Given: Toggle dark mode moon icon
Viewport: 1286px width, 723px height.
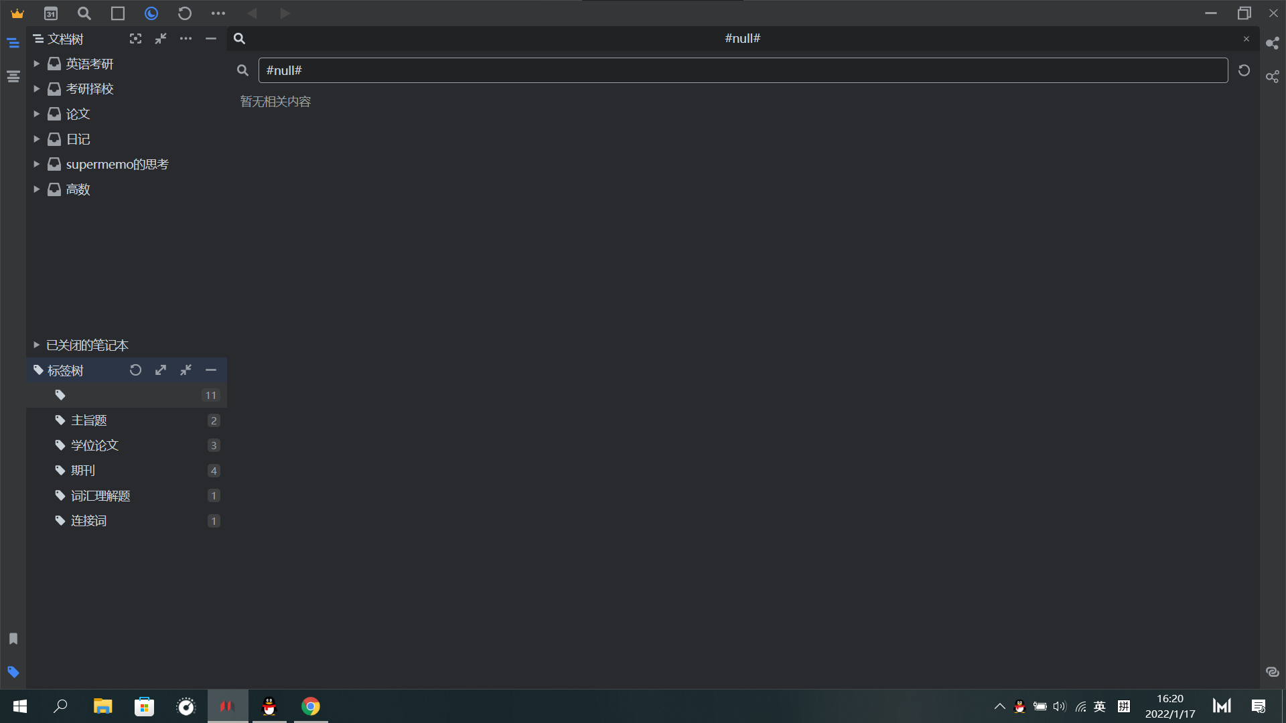Looking at the screenshot, I should click(x=151, y=13).
